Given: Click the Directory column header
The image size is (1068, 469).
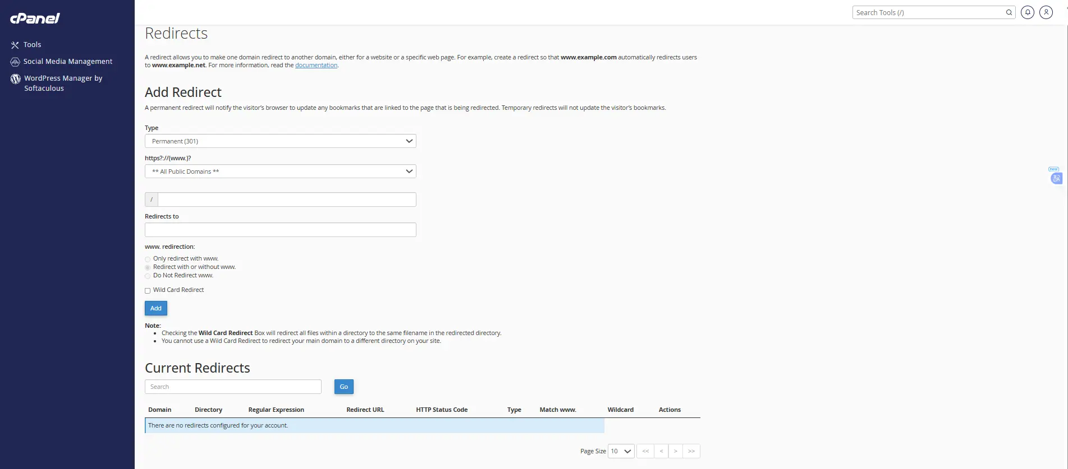Looking at the screenshot, I should point(209,410).
